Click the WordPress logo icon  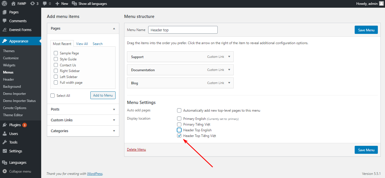click(x=4, y=4)
